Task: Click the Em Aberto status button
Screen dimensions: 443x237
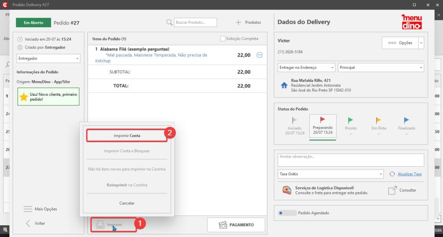Action: (x=34, y=22)
